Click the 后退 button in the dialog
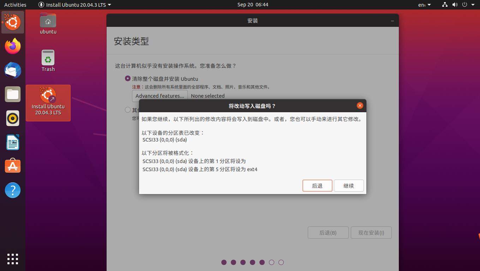Screen dimensions: 480x271 click(317, 186)
